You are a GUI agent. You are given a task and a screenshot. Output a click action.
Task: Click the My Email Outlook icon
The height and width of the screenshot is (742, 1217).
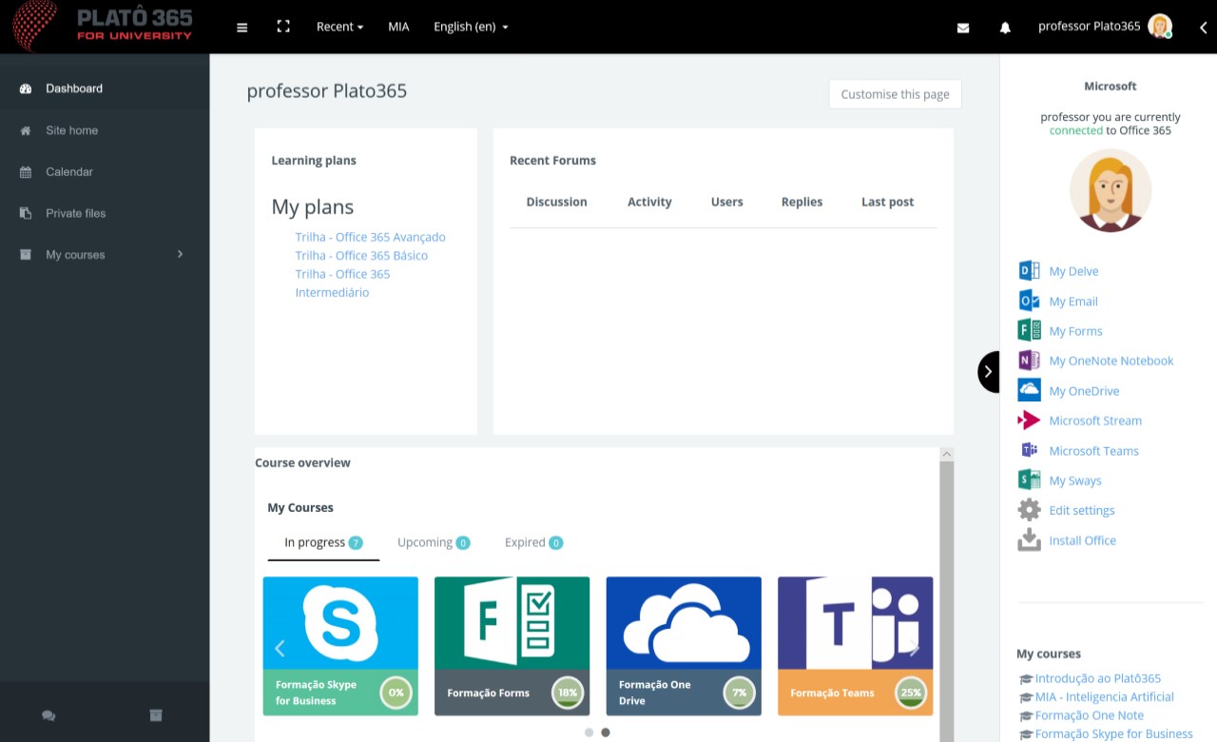pyautogui.click(x=1029, y=301)
